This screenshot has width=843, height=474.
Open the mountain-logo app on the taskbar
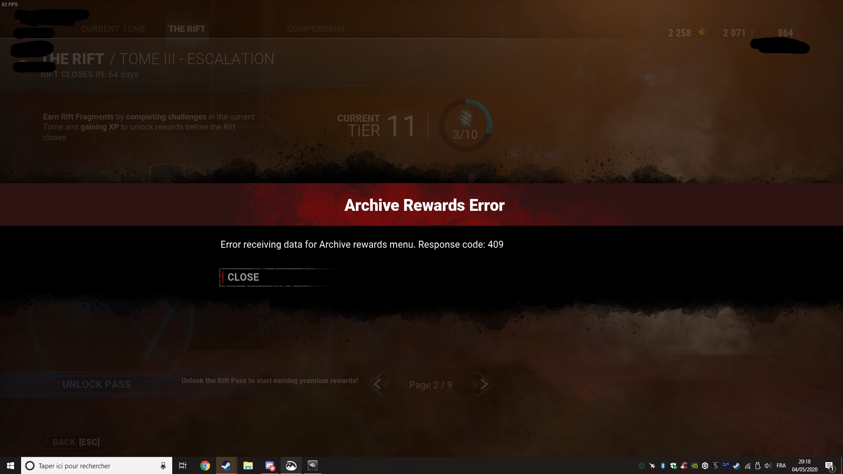(291, 466)
